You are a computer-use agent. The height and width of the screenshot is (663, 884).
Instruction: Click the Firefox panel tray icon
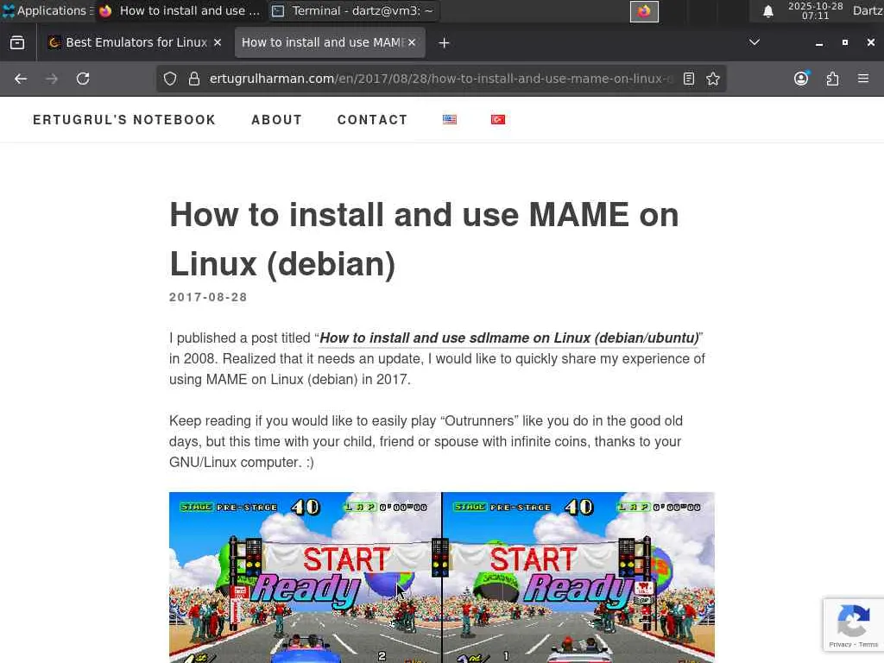pyautogui.click(x=644, y=11)
